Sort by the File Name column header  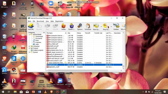coord(55,33)
